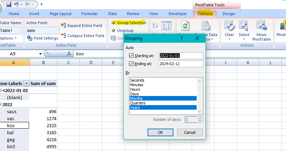Click the Save icon in quick access toolbar
Image resolution: width=286 pixels, height=151 pixels.
(x=9, y=5)
